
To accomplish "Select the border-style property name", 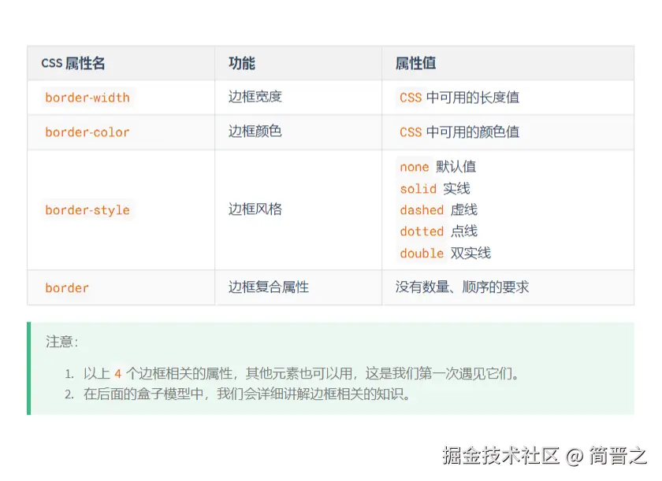I will pos(87,210).
